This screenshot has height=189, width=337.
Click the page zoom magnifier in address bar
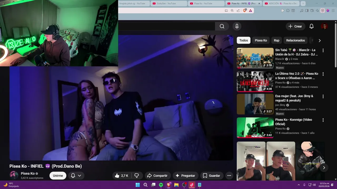tap(232, 10)
